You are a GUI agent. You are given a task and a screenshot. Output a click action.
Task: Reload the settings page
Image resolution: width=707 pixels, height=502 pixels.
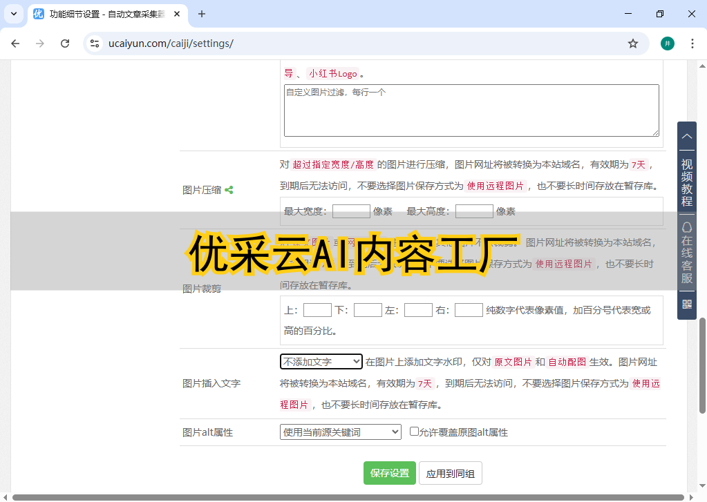tap(65, 44)
